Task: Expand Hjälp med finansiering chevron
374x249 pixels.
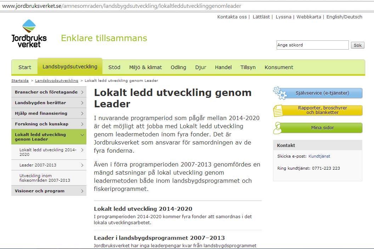Action: (x=82, y=114)
